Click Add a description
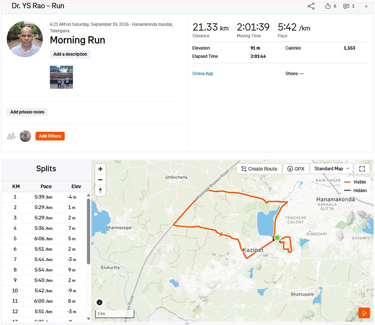 [70, 54]
